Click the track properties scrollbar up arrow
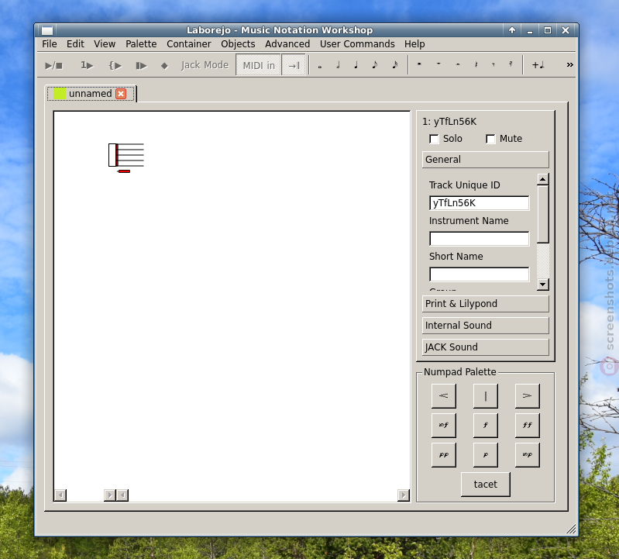Screen dimensions: 619x559 click(x=543, y=180)
